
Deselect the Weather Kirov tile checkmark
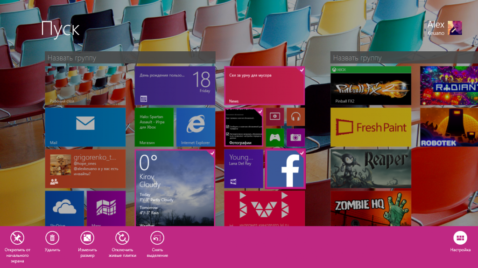tap(212, 153)
